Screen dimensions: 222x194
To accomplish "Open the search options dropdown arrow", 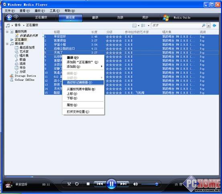I will click(x=208, y=26).
